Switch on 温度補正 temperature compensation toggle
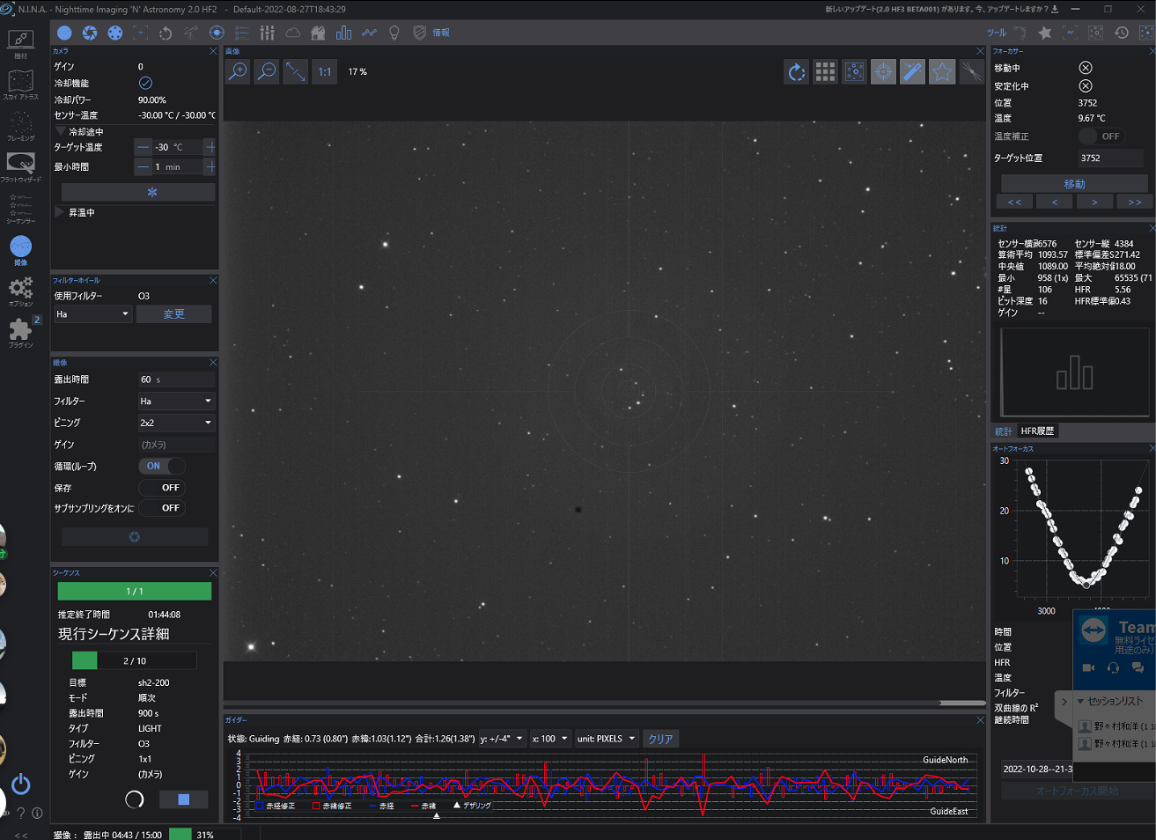Image resolution: width=1156 pixels, height=840 pixels. (1100, 136)
